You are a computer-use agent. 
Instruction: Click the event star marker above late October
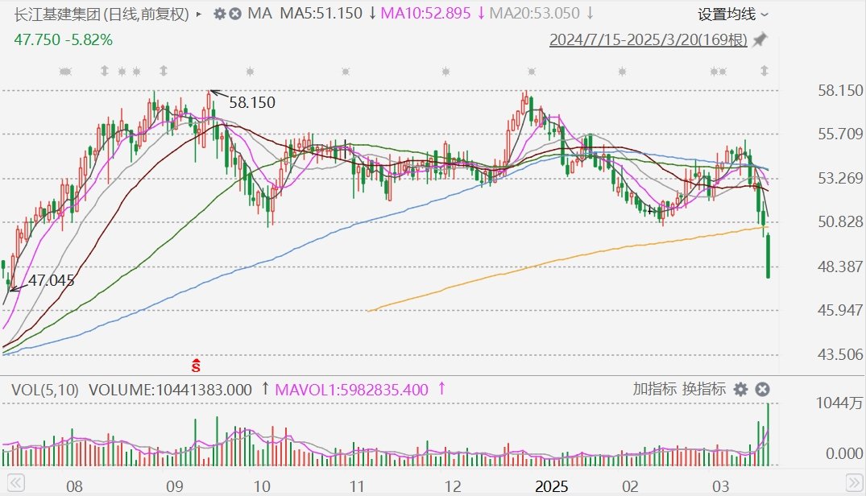(x=346, y=71)
